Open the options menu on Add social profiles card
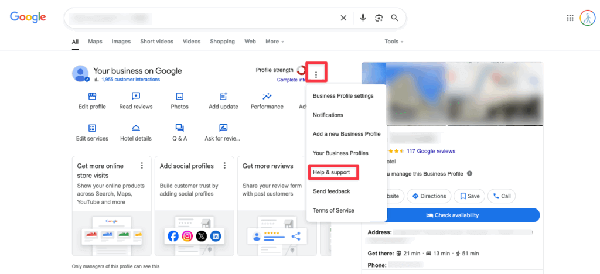This screenshot has width=600, height=274. (224, 166)
